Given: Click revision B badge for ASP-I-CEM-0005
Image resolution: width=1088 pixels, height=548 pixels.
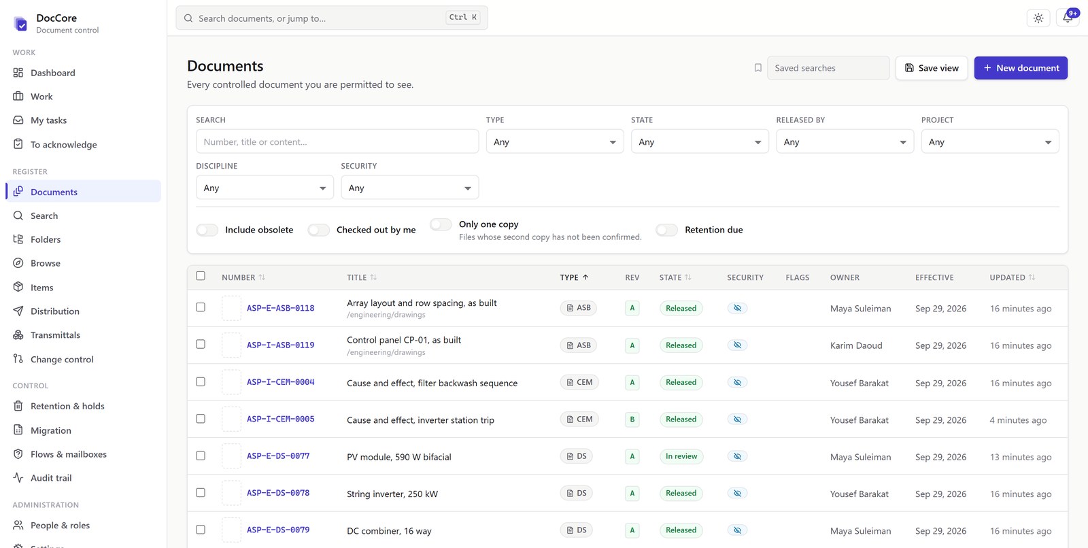Looking at the screenshot, I should (632, 419).
